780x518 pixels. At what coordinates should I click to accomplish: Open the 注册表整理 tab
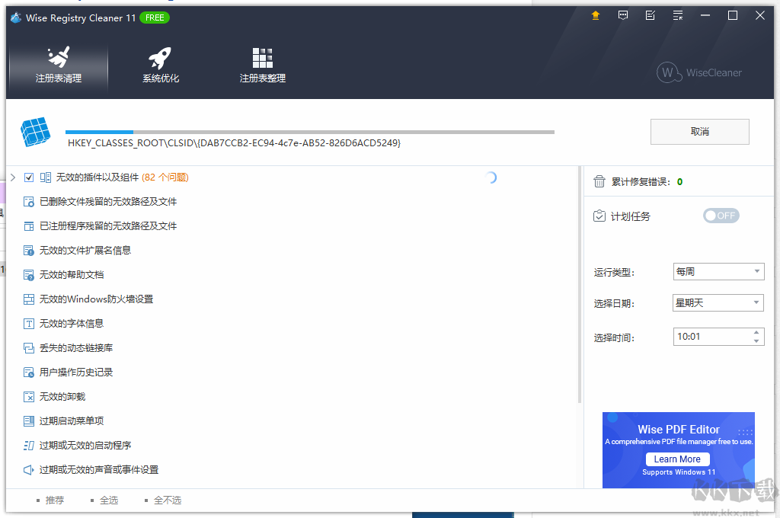pyautogui.click(x=263, y=66)
